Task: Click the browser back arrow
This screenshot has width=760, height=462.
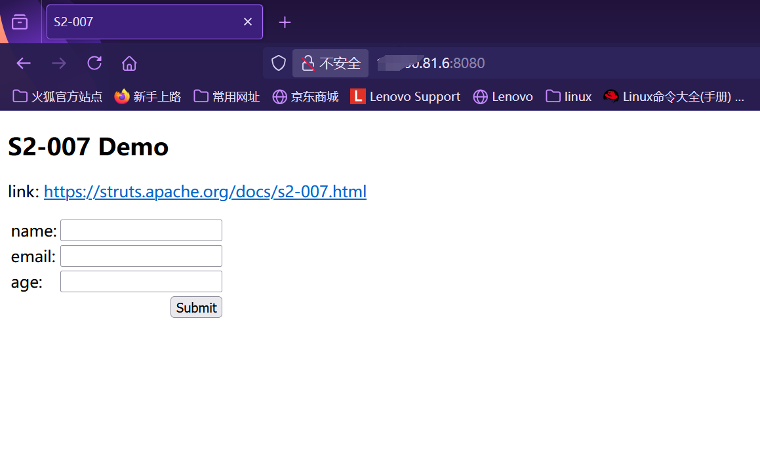Action: point(24,63)
